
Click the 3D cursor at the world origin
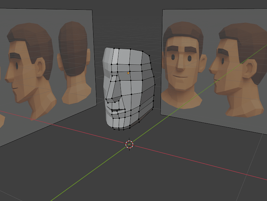(129, 144)
